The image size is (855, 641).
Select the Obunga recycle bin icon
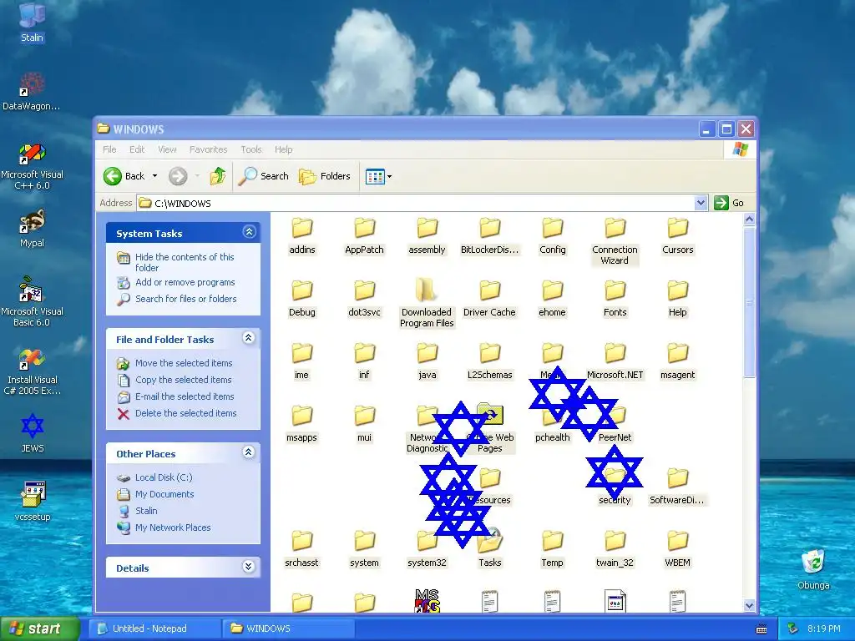pyautogui.click(x=813, y=570)
